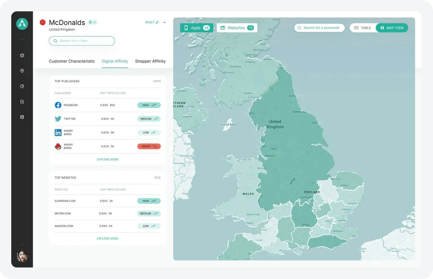Select TWITTER publisher name

point(70,119)
